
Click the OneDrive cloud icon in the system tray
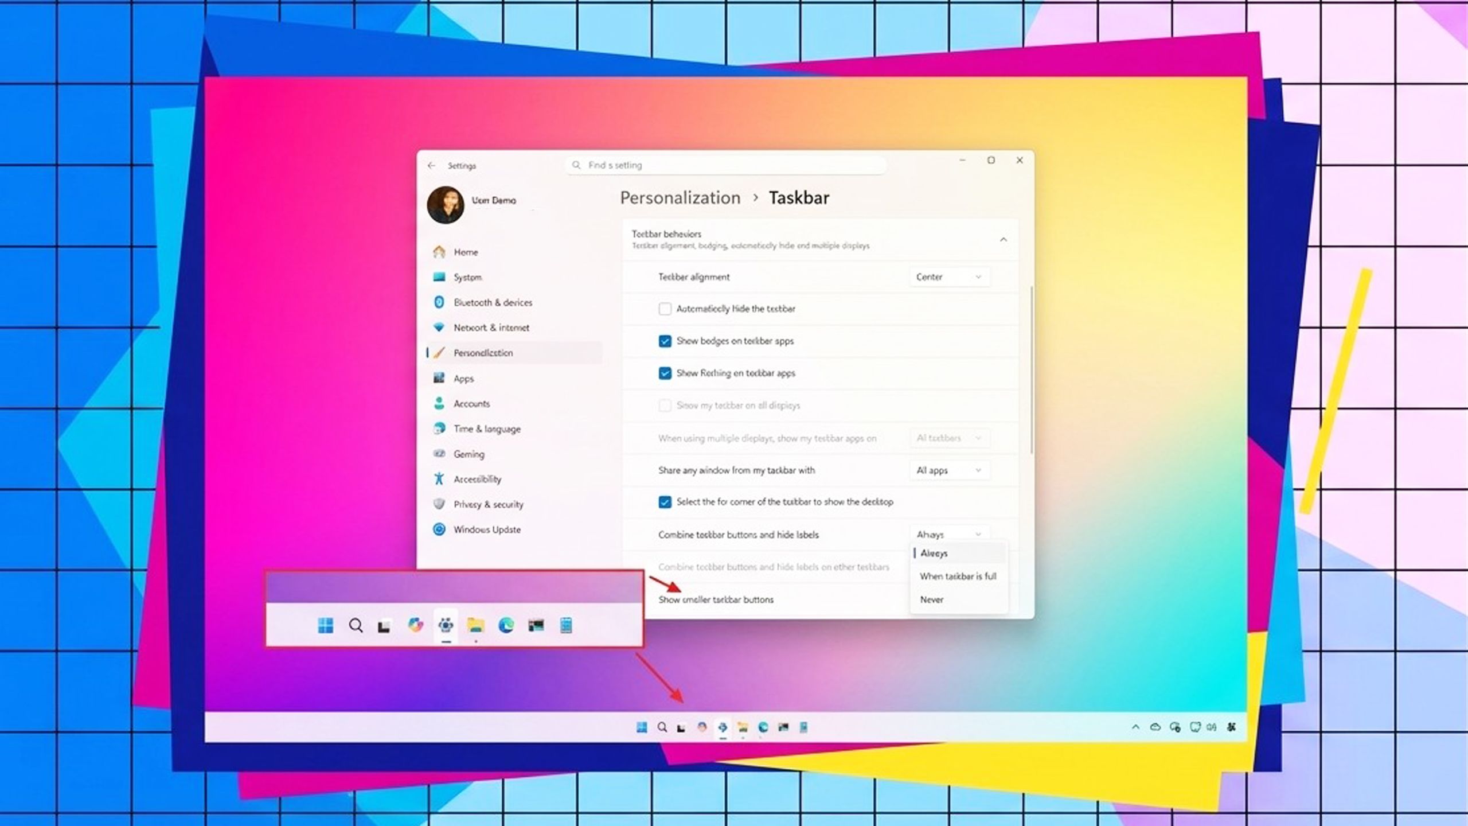click(1154, 726)
